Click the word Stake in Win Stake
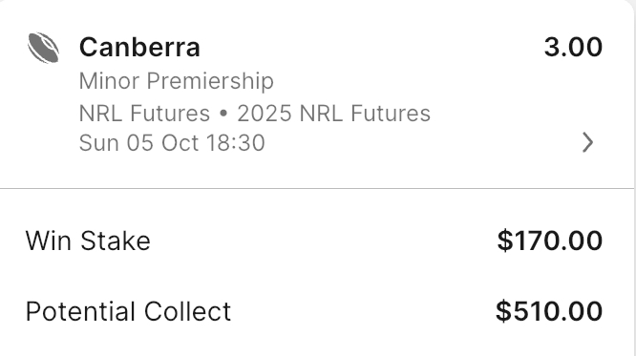 116,241
